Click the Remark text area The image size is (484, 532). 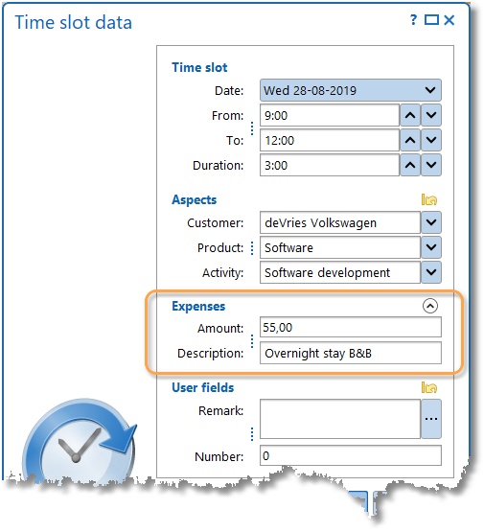click(x=340, y=419)
